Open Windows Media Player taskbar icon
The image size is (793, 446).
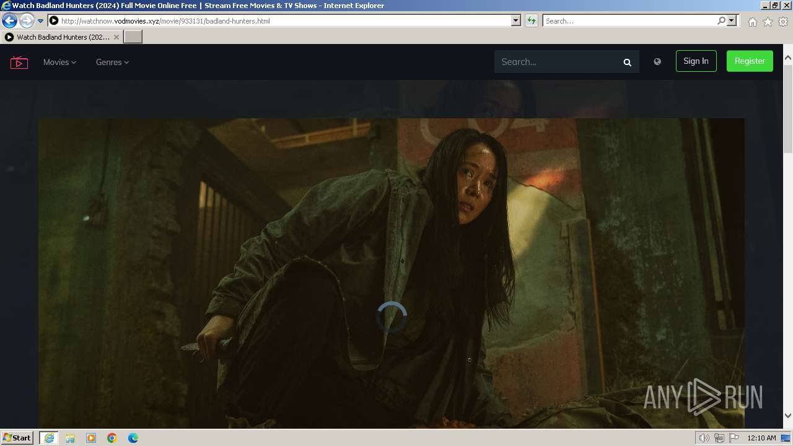[x=91, y=438]
